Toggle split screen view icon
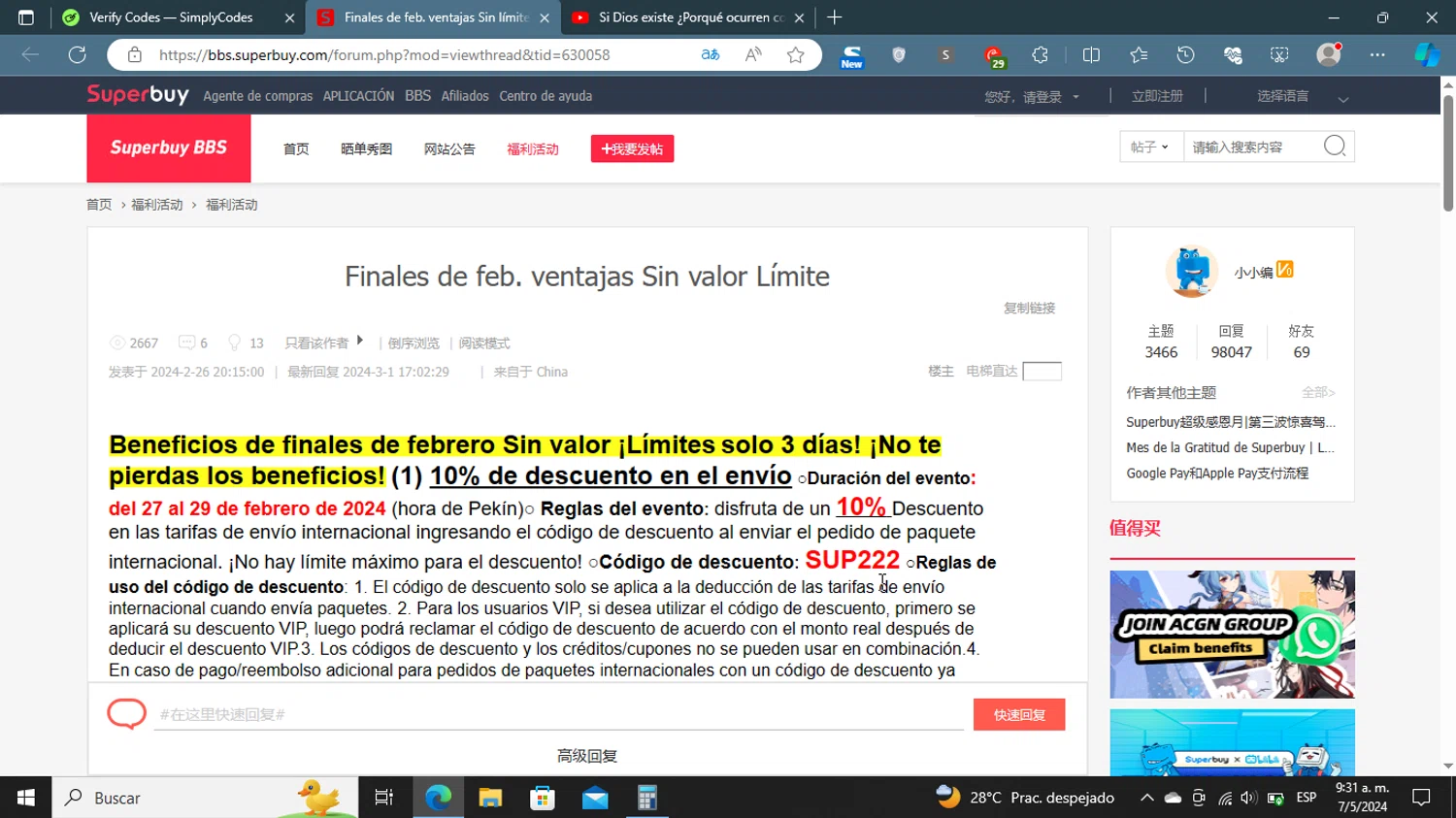The height and width of the screenshot is (818, 1456). click(x=1091, y=55)
